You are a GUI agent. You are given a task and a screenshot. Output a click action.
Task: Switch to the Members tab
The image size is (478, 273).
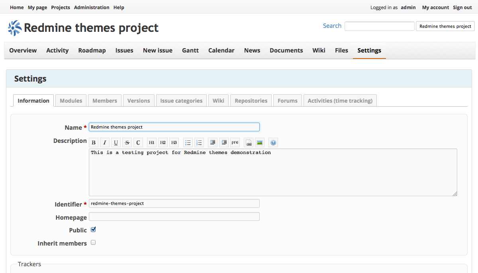pyautogui.click(x=105, y=101)
